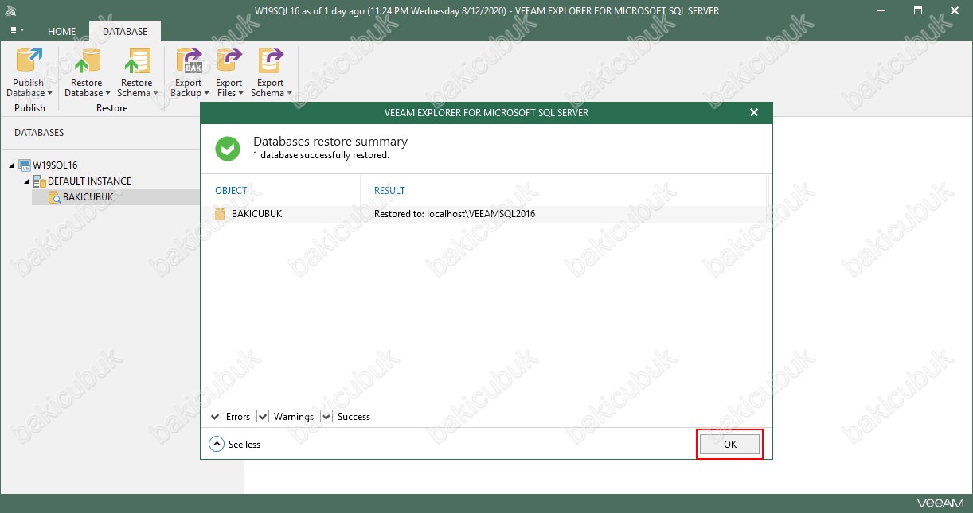Open the Export Schema ribbon menu
The height and width of the screenshot is (513, 973).
(x=272, y=72)
